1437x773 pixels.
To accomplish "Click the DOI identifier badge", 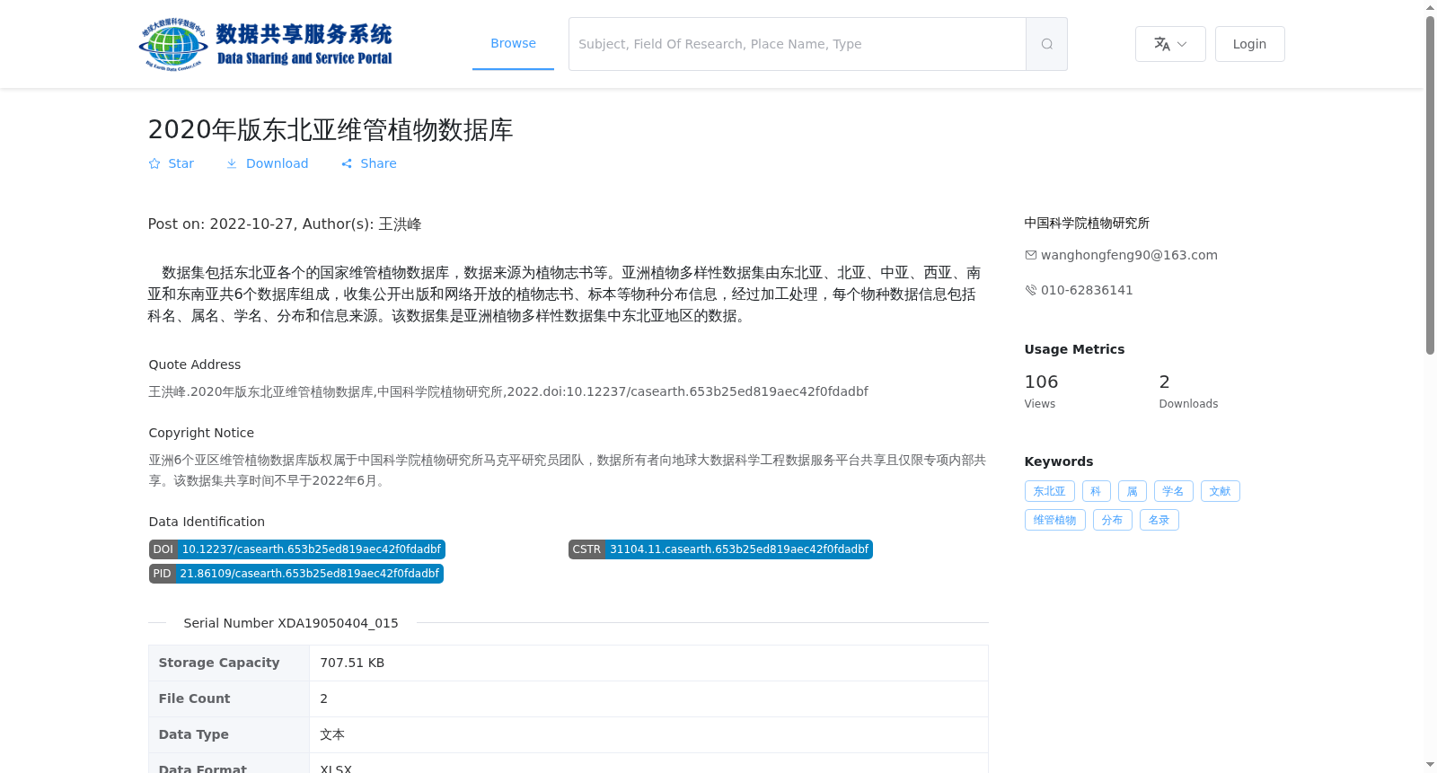I will [x=297, y=549].
